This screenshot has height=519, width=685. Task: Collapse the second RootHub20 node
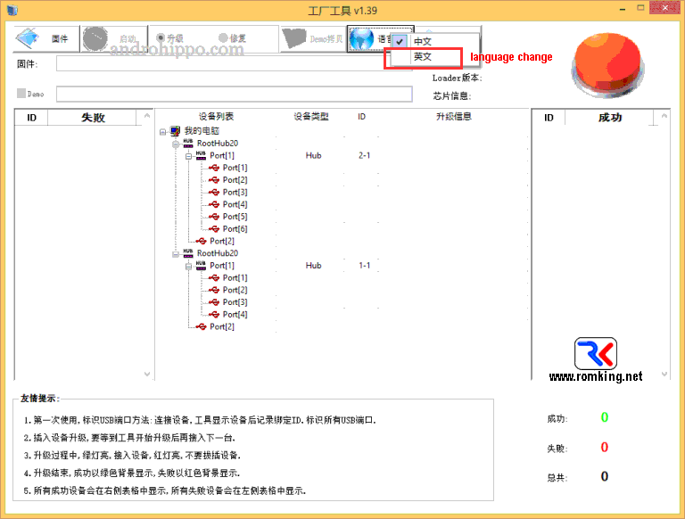176,254
